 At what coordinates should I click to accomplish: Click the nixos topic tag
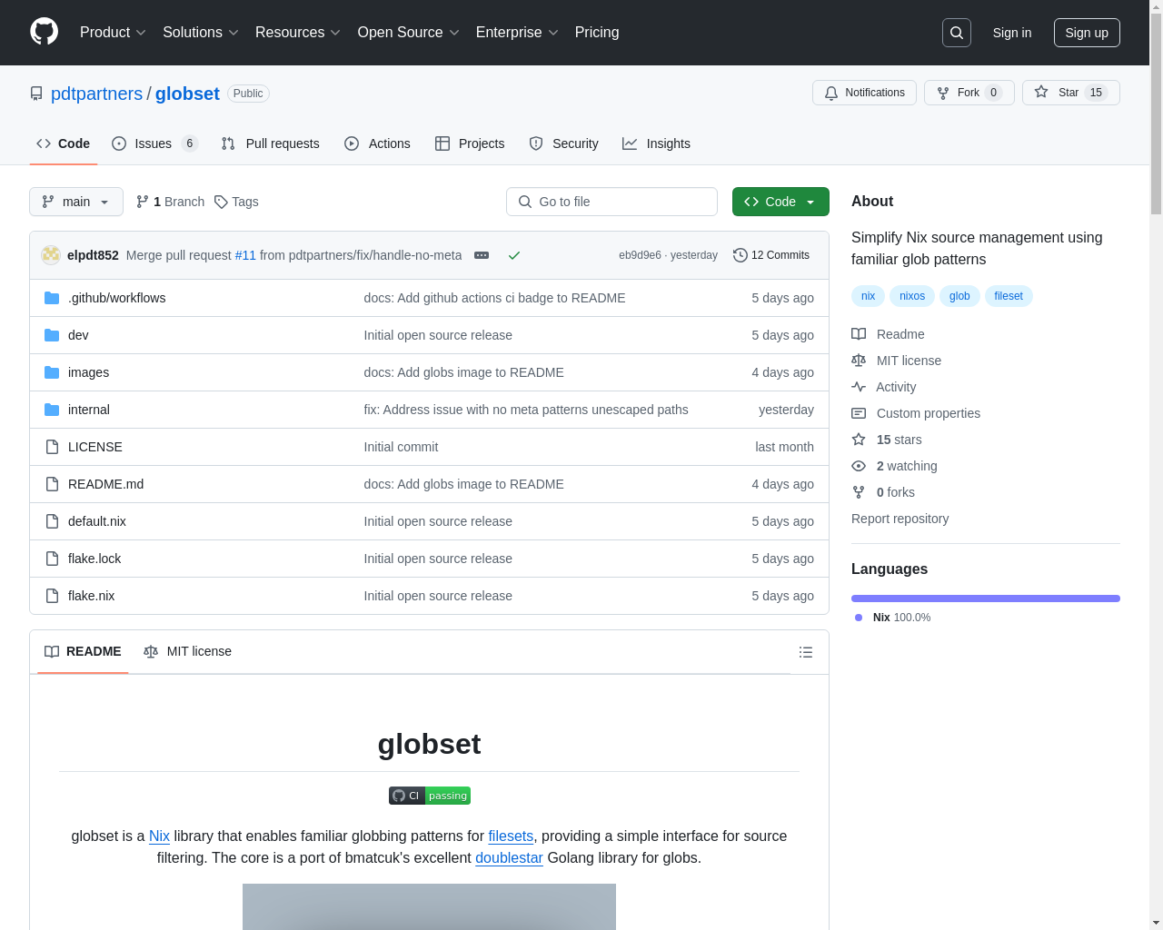coord(912,296)
